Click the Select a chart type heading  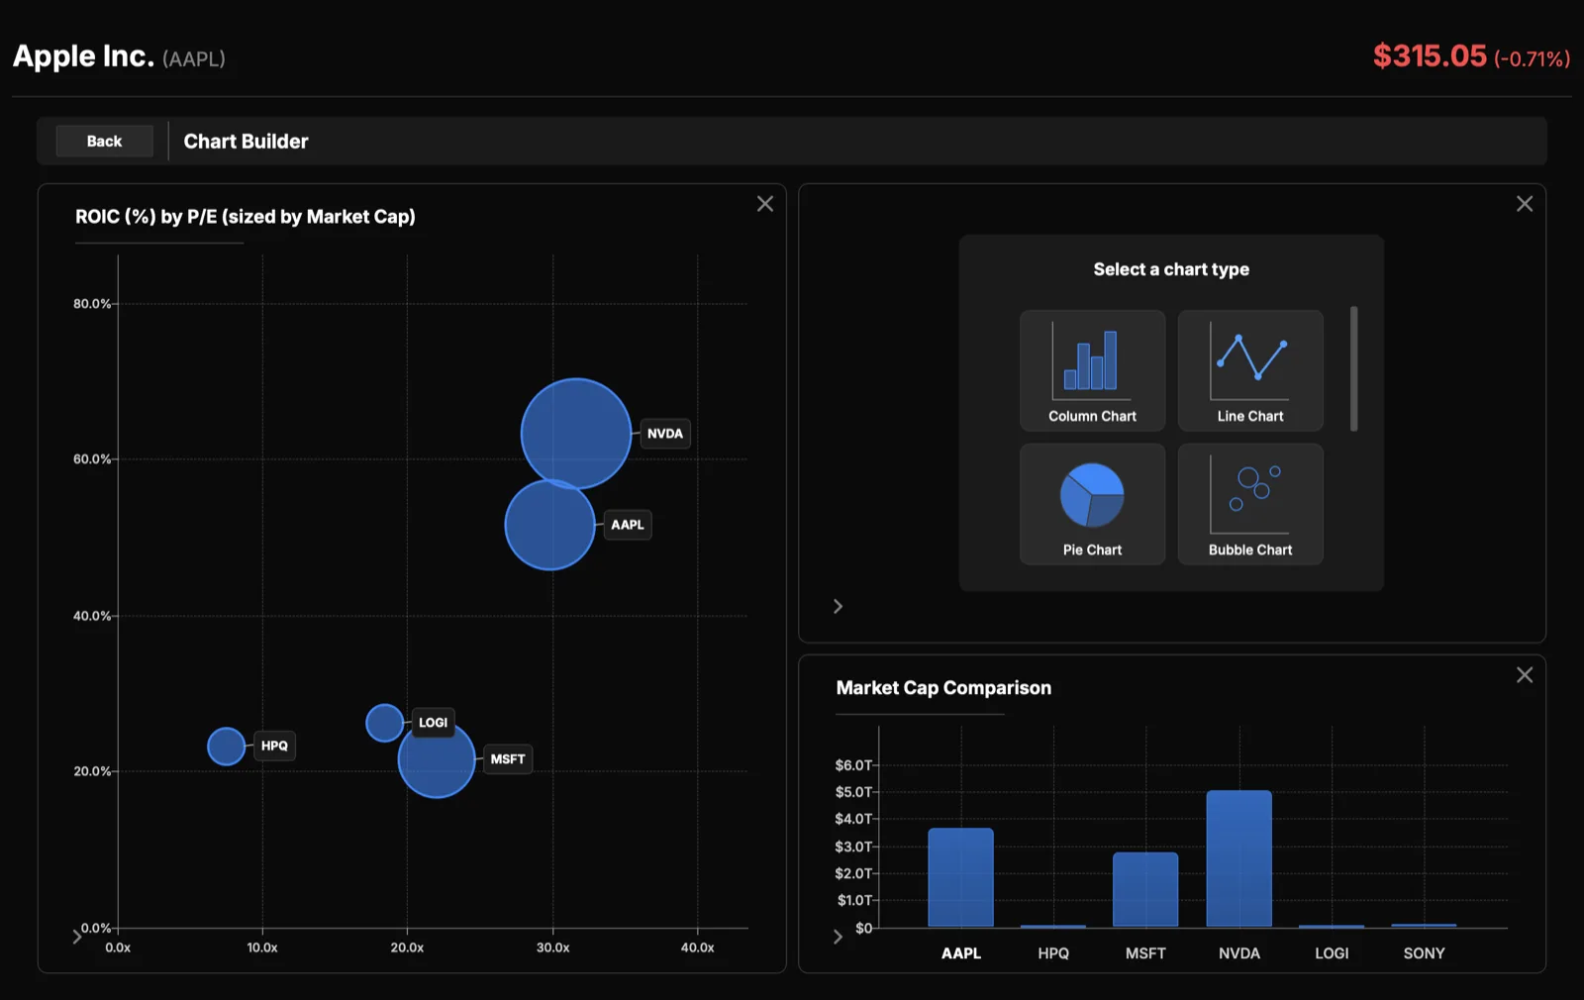coord(1171,269)
